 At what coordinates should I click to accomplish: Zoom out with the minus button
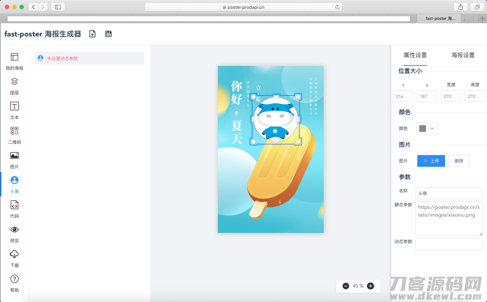click(x=346, y=286)
